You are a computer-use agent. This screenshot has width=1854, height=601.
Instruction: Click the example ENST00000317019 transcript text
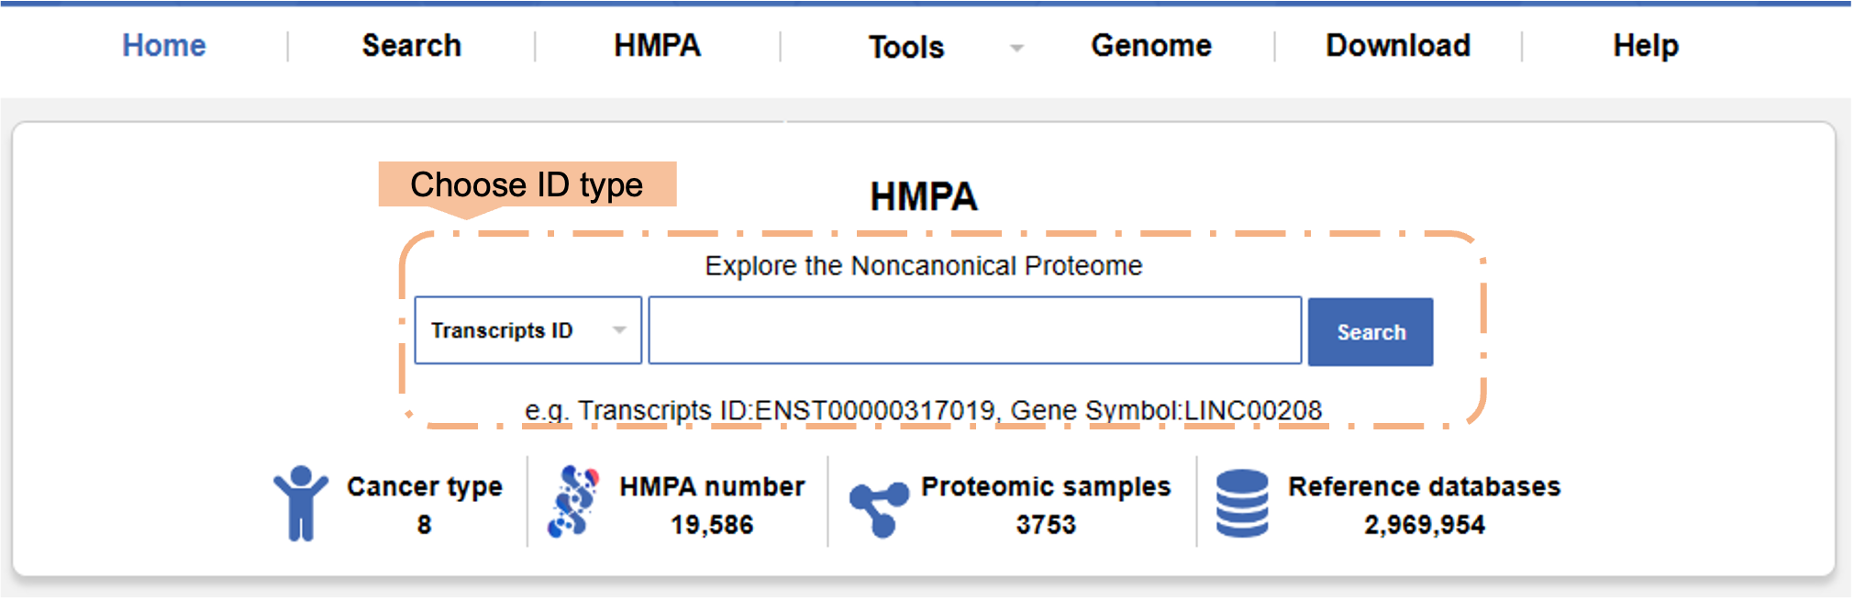[874, 410]
